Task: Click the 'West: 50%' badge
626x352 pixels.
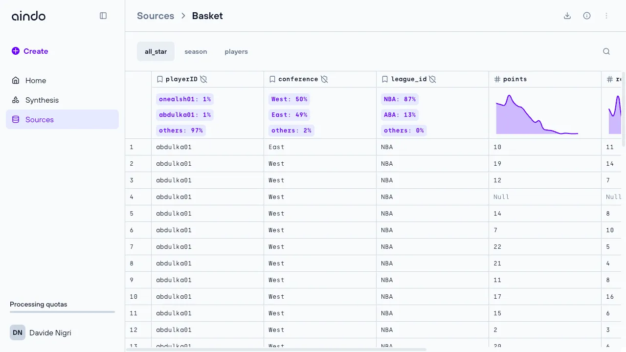Action: coord(290,99)
